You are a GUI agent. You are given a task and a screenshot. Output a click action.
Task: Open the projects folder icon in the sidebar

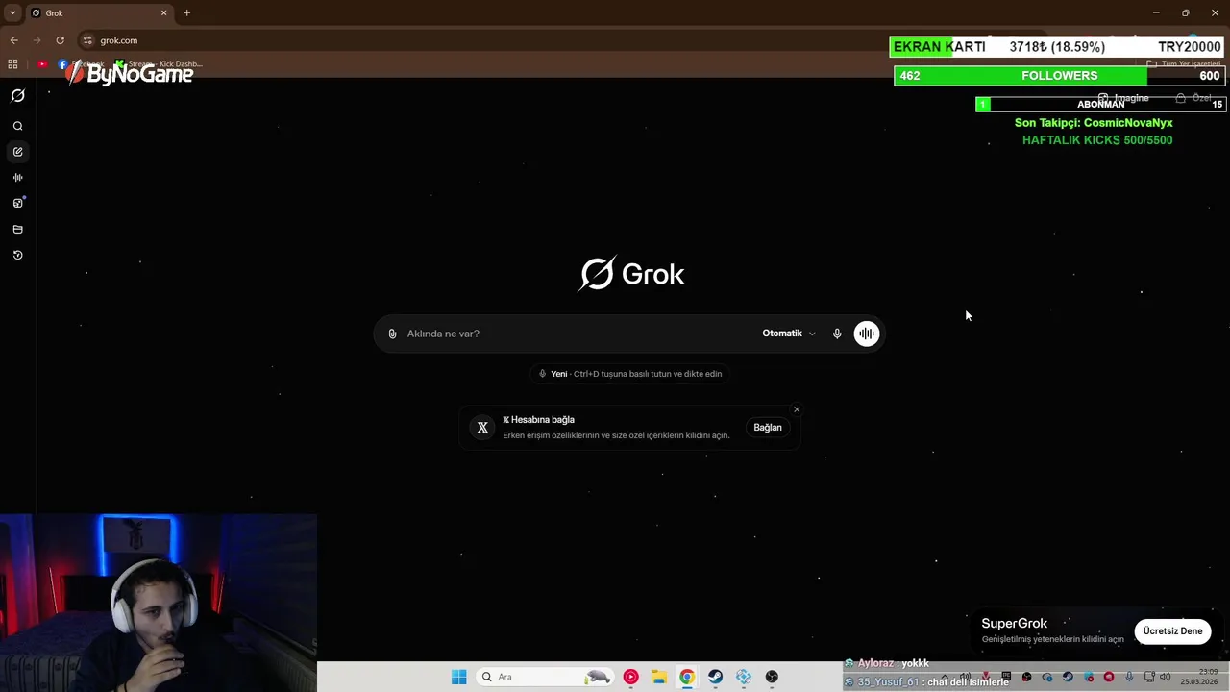coord(17,229)
